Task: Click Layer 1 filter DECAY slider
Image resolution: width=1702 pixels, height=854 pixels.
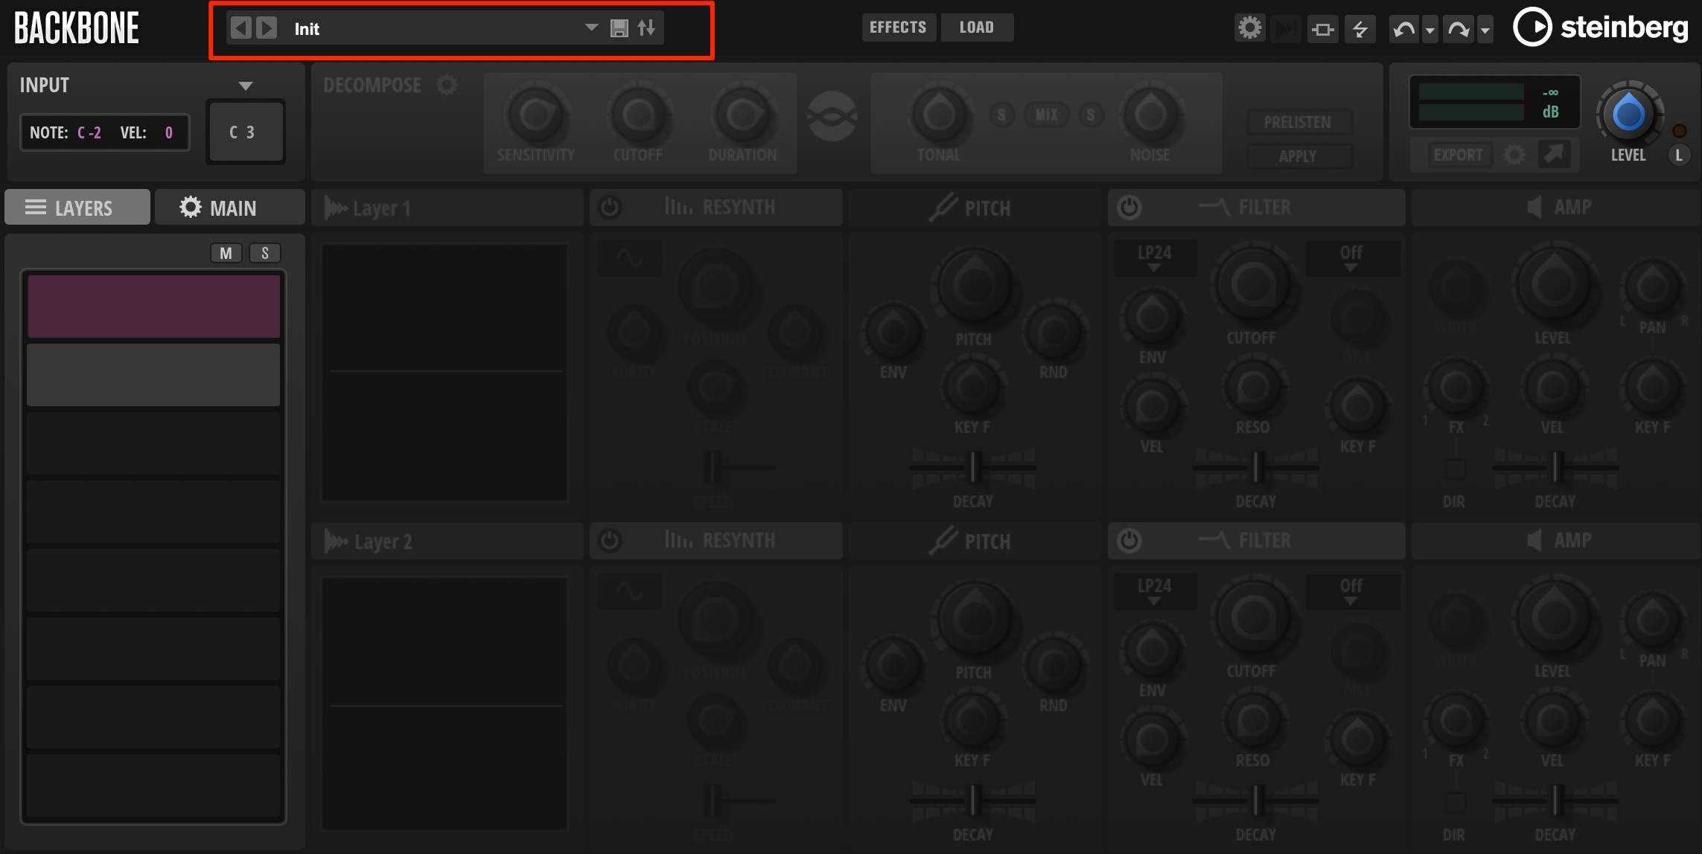Action: [x=1256, y=468]
